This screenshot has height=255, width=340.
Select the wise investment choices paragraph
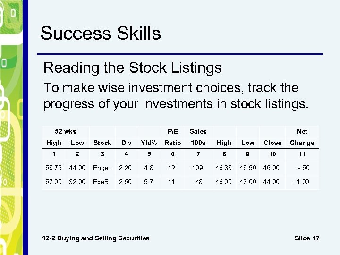click(x=176, y=95)
